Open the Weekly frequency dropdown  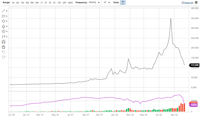pos(94,3)
